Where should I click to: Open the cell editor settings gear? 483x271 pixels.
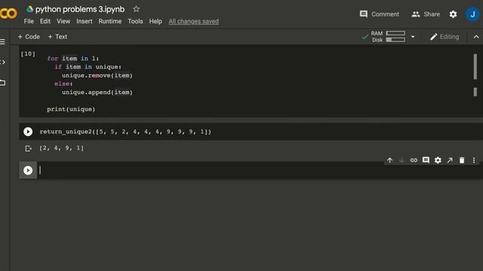[x=438, y=160]
